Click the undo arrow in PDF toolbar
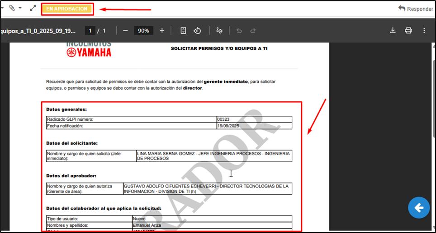The image size is (436, 233). 239,31
